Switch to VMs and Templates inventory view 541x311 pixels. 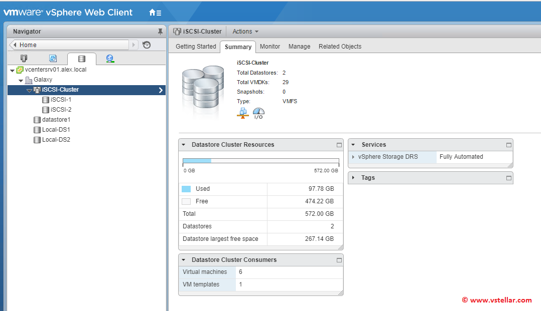pyautogui.click(x=53, y=59)
